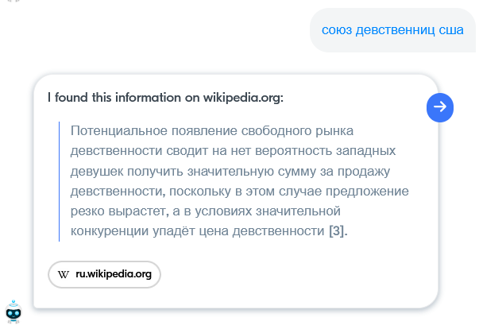This screenshot has width=479, height=333.
Task: Click the Wikipedia W logo icon
Action: coord(64,274)
